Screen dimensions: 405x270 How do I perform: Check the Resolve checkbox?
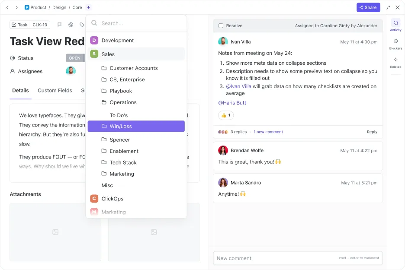[221, 26]
